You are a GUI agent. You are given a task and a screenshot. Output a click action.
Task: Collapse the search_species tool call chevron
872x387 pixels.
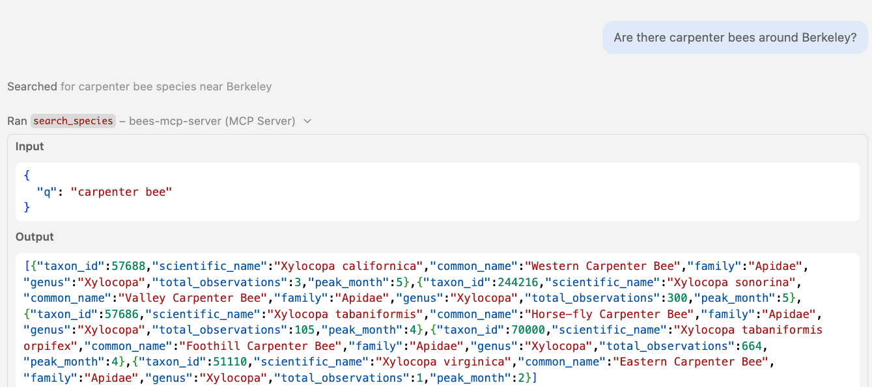(307, 121)
